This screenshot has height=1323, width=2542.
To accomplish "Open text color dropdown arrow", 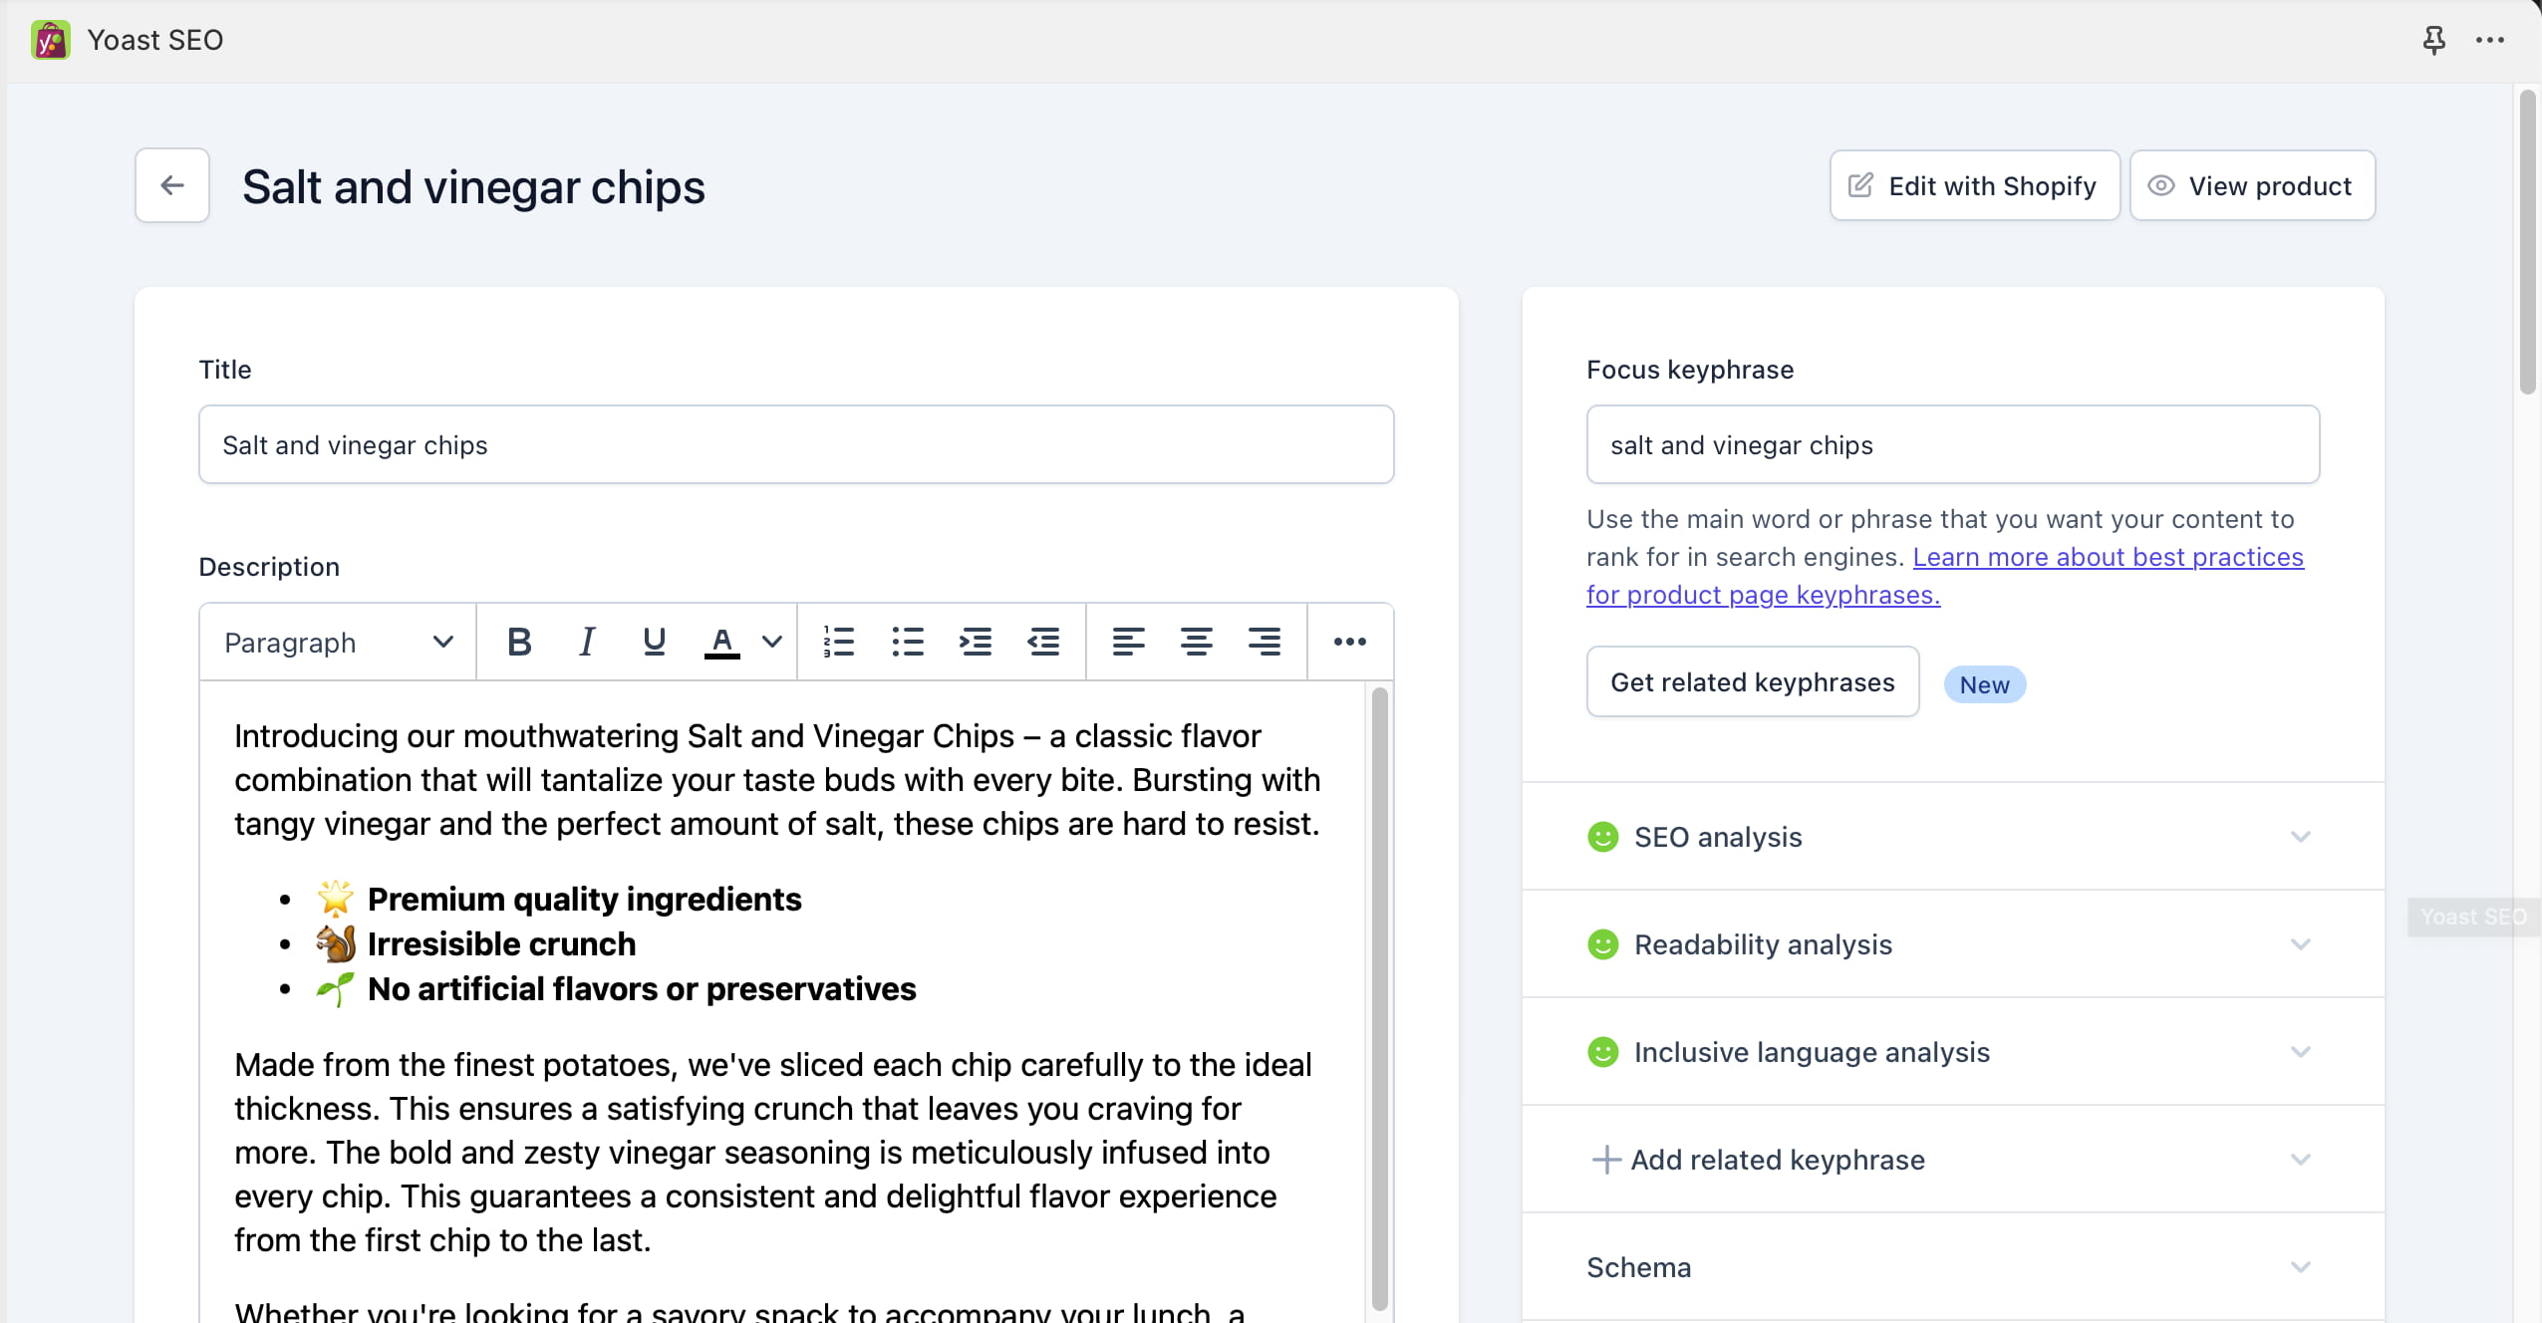I will [772, 642].
